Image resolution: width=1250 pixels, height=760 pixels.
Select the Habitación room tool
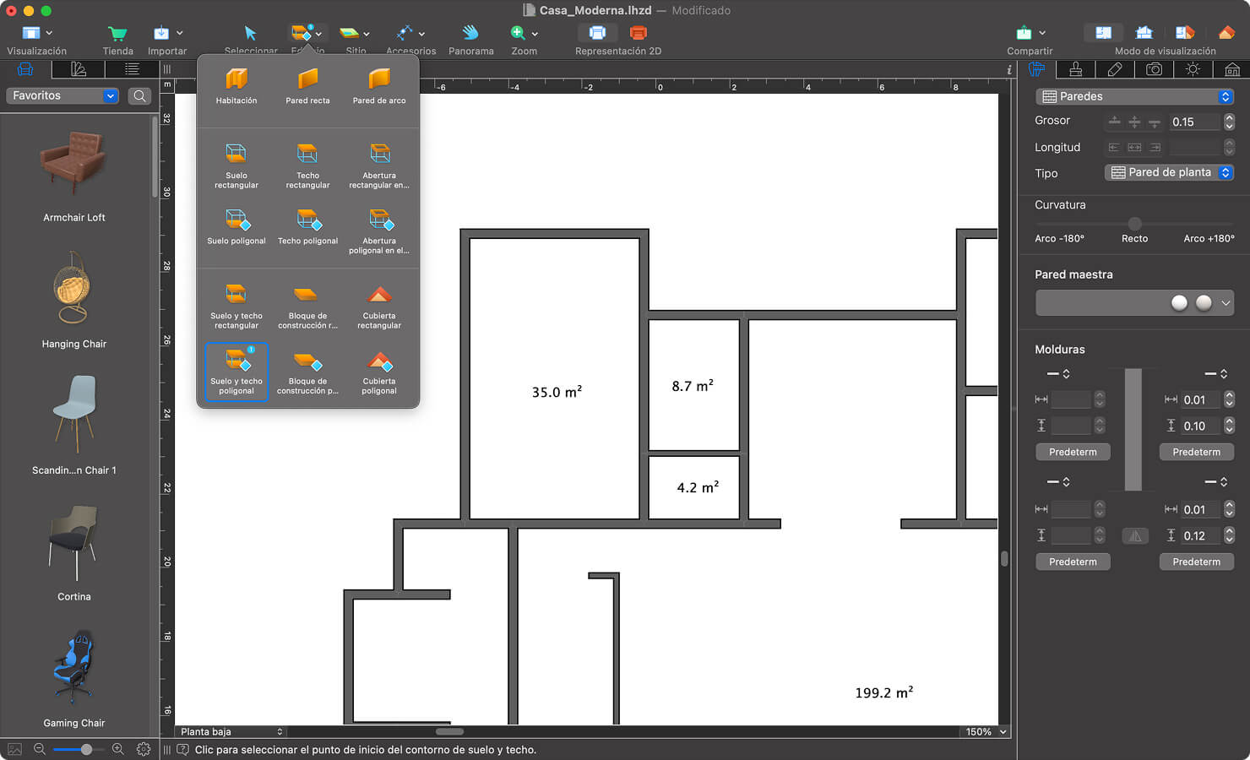236,86
